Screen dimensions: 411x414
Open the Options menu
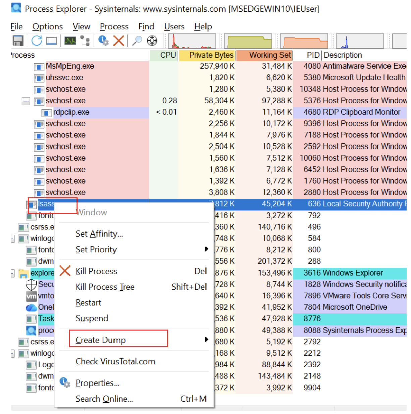(47, 27)
